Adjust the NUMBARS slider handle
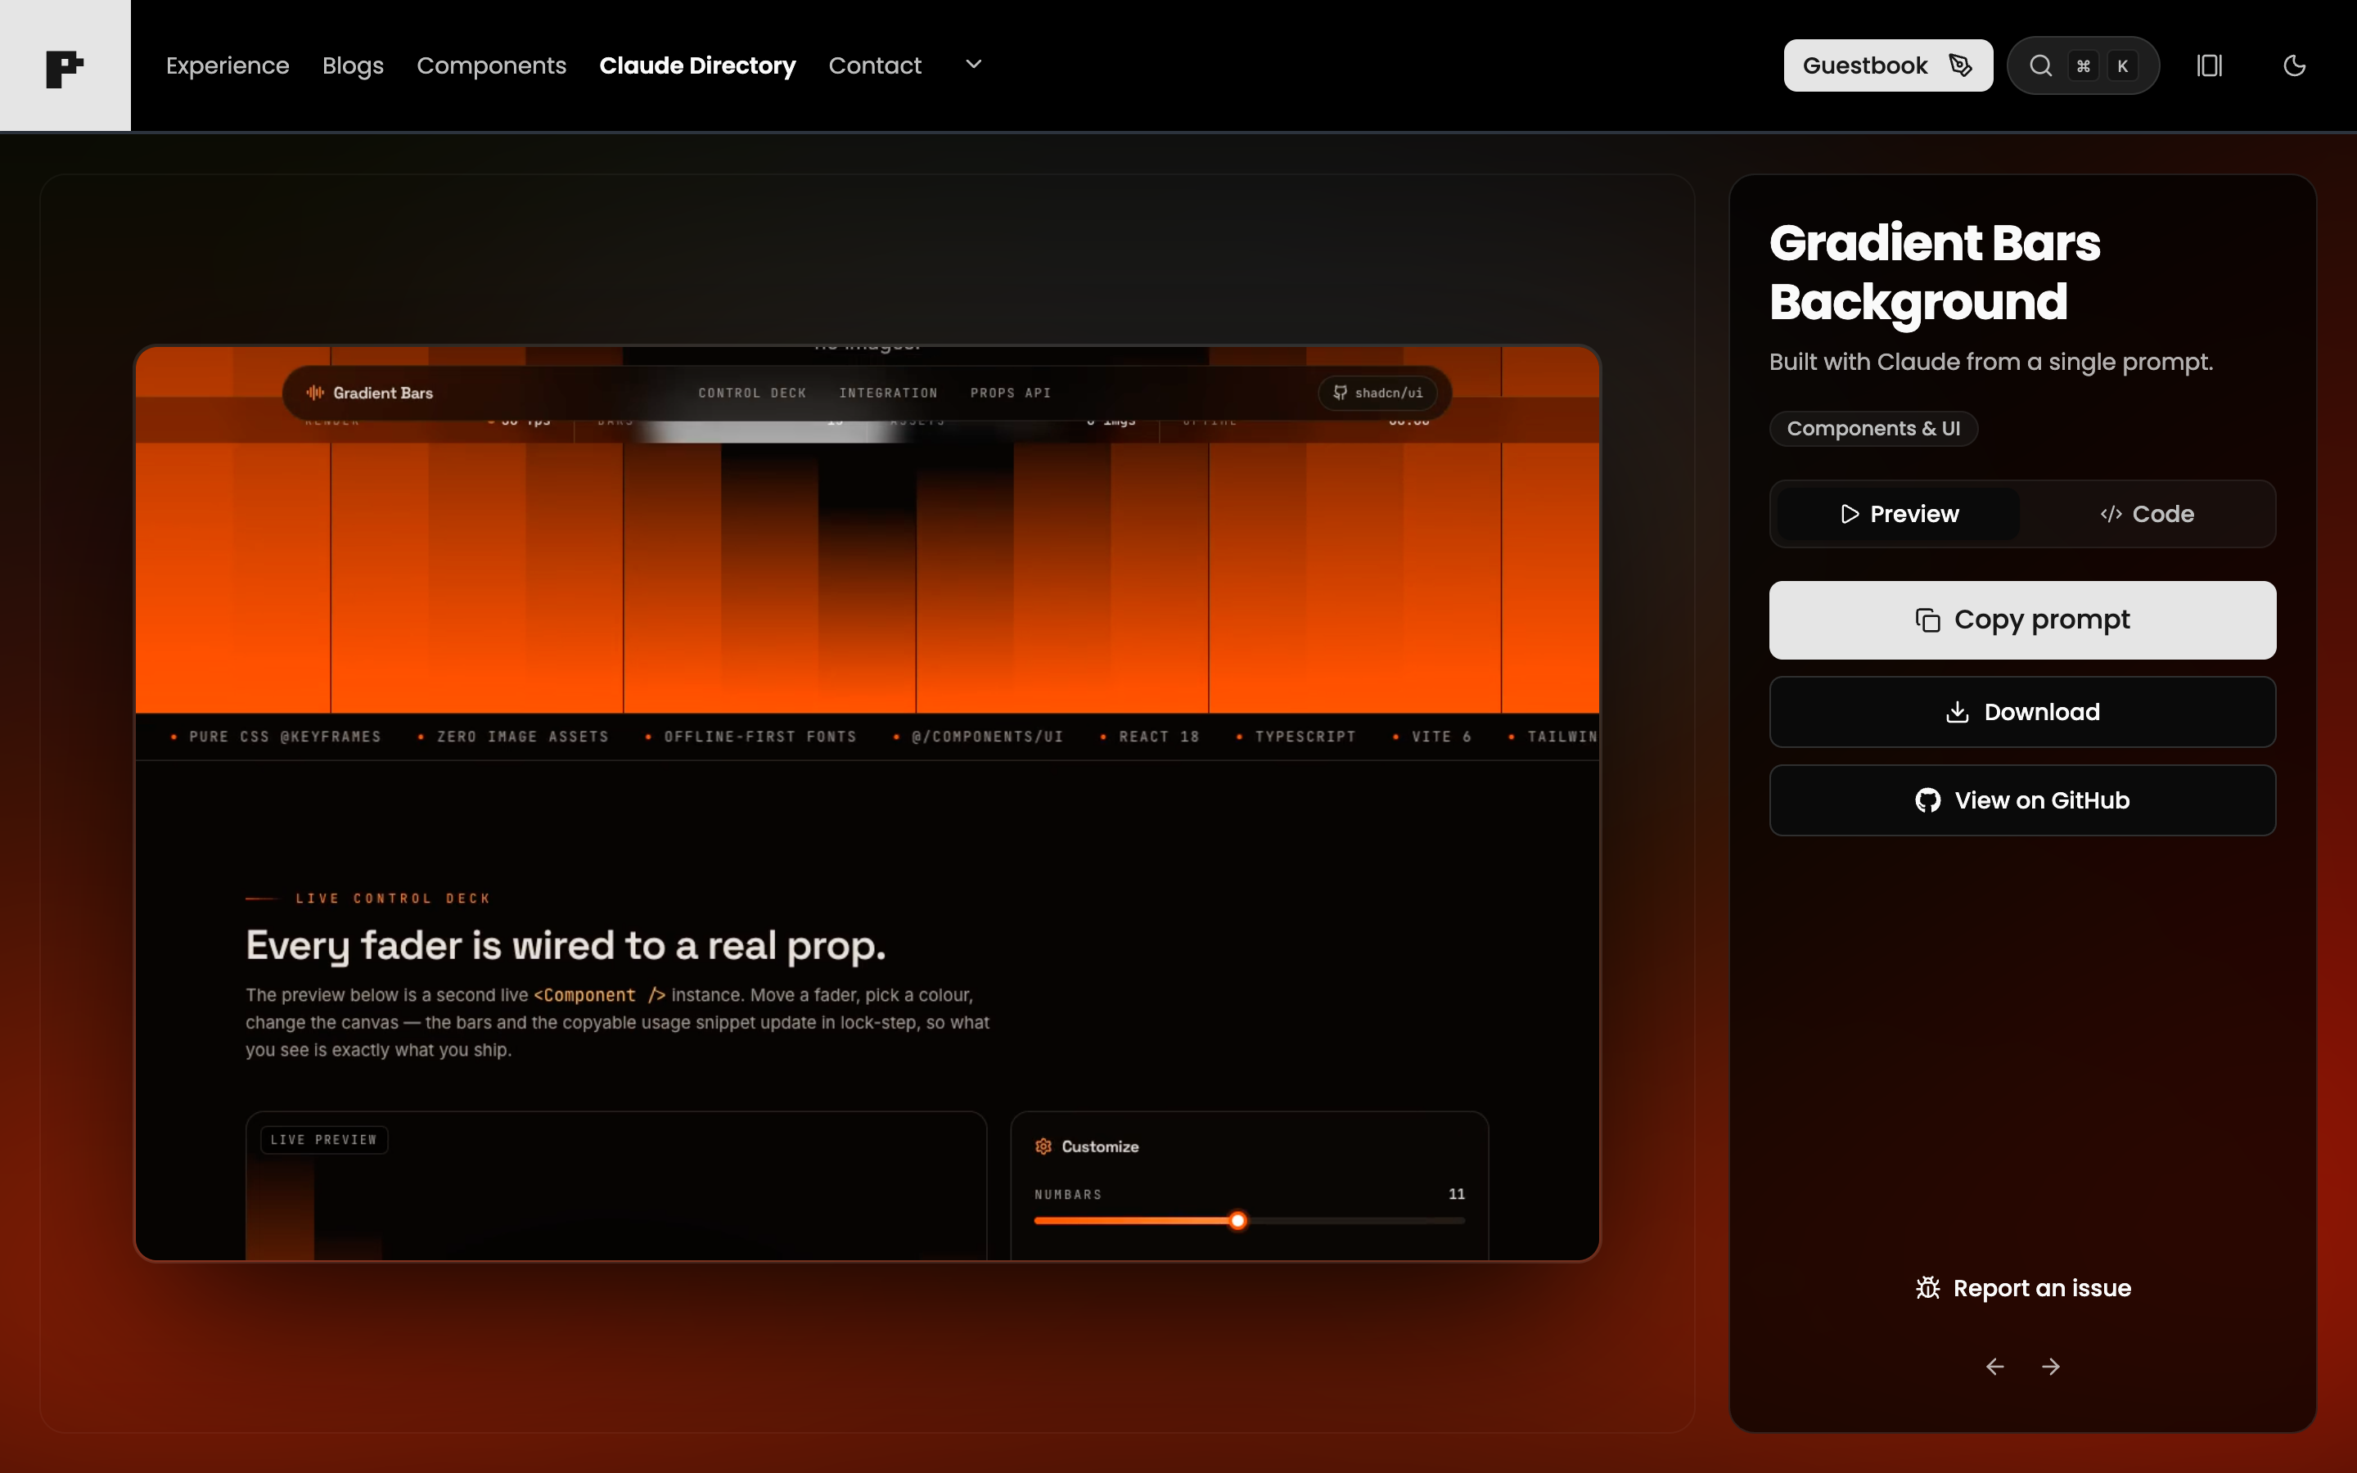This screenshot has width=2357, height=1473. pyautogui.click(x=1237, y=1221)
